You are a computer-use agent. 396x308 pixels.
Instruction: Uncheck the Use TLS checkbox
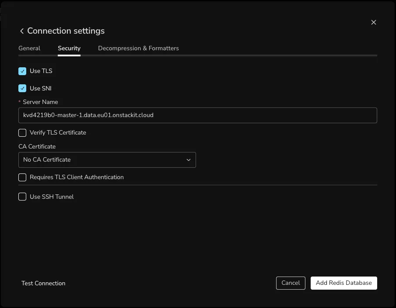click(22, 71)
